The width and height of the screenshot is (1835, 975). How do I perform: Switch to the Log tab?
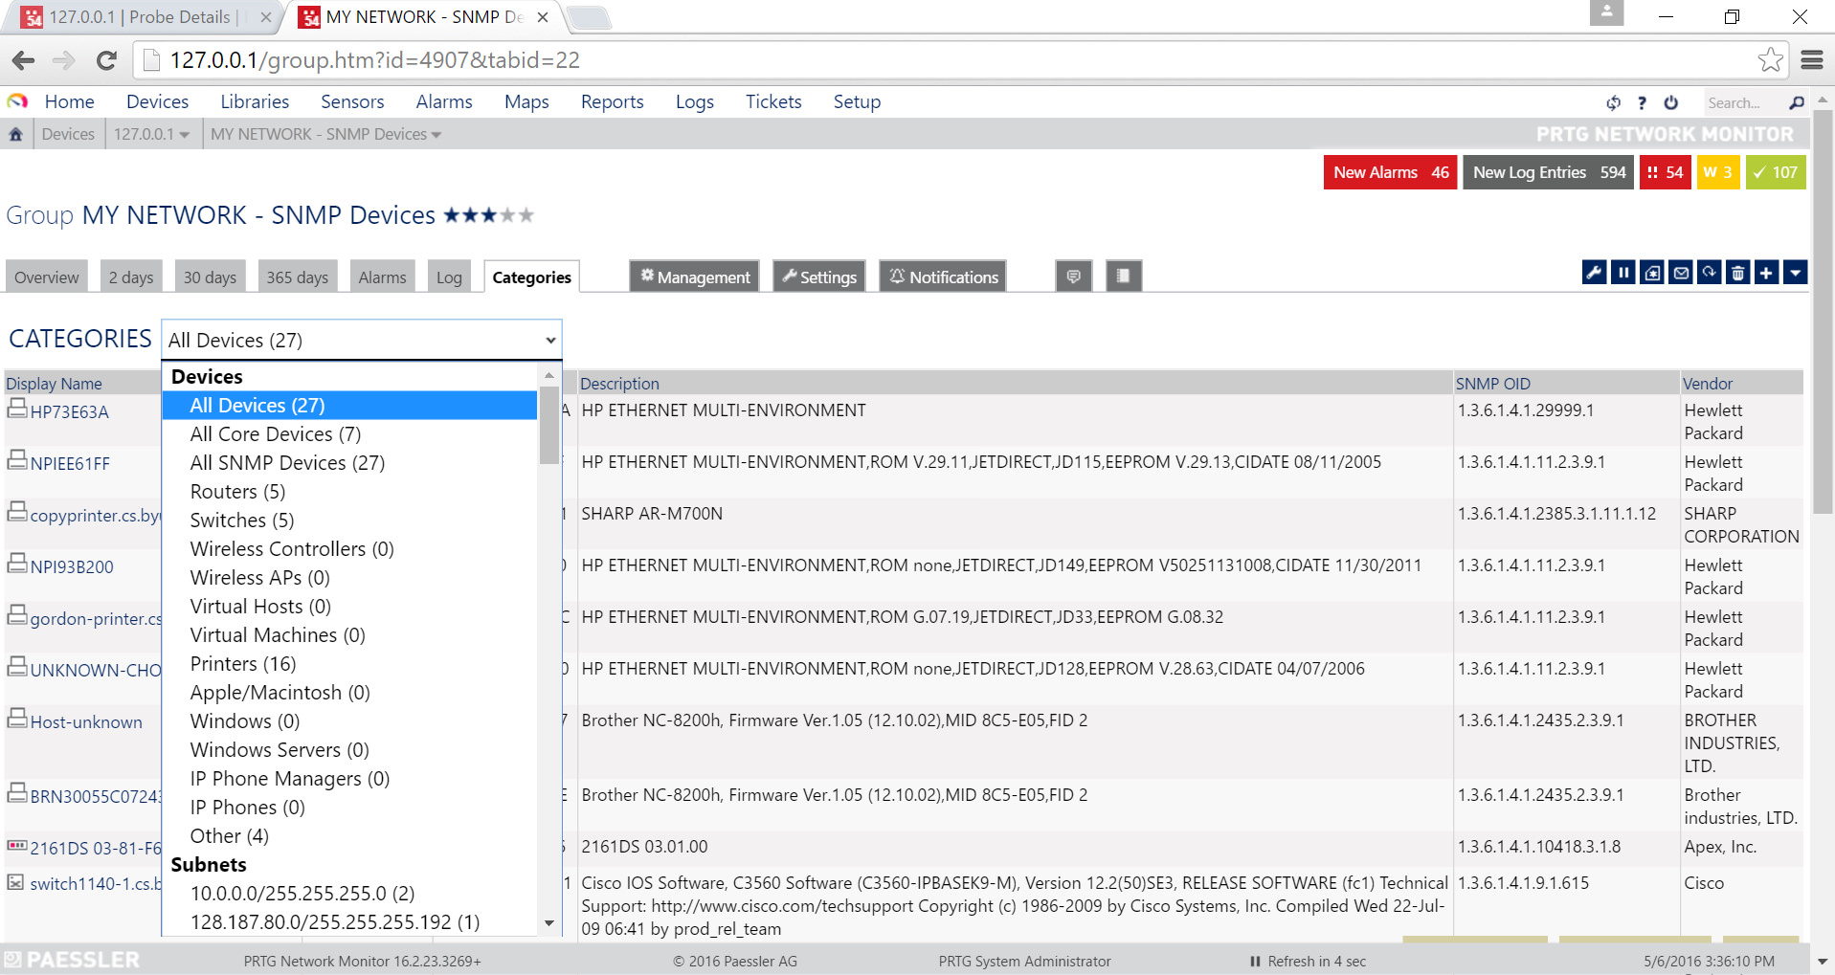point(449,277)
